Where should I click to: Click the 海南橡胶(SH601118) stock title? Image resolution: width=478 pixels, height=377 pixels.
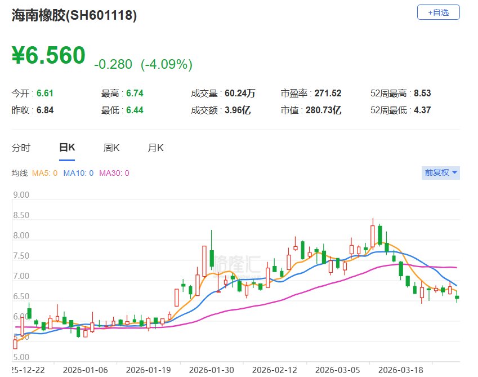click(x=74, y=16)
